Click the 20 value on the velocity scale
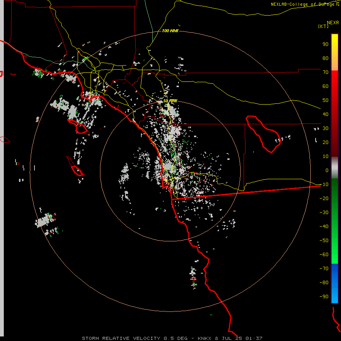The image size is (341, 341). [x=325, y=142]
